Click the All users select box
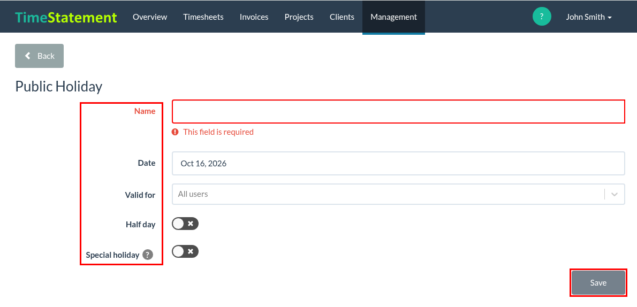Image resolution: width=637 pixels, height=307 pixels. pos(398,194)
